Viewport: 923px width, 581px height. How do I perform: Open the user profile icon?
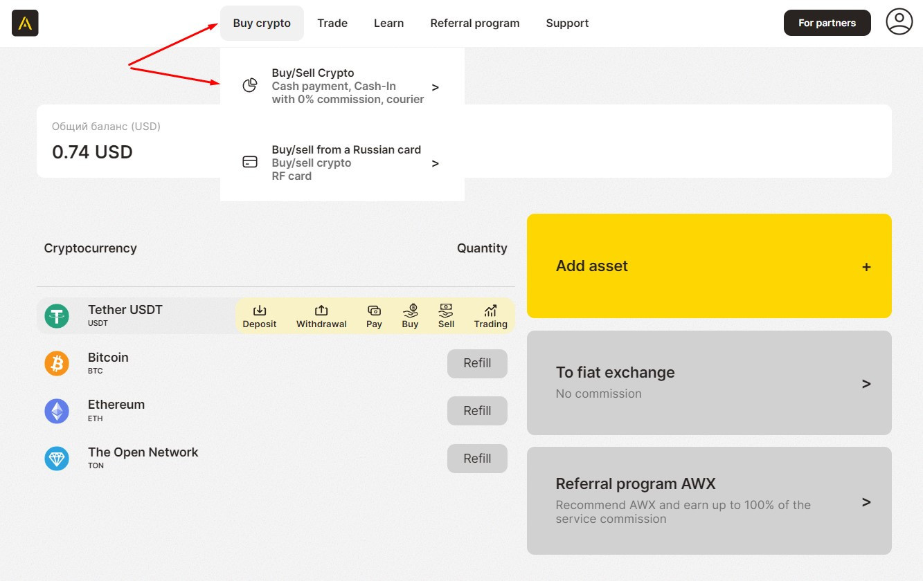899,22
